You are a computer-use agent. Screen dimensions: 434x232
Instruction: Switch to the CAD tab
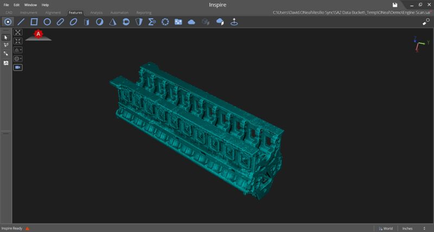pos(9,12)
